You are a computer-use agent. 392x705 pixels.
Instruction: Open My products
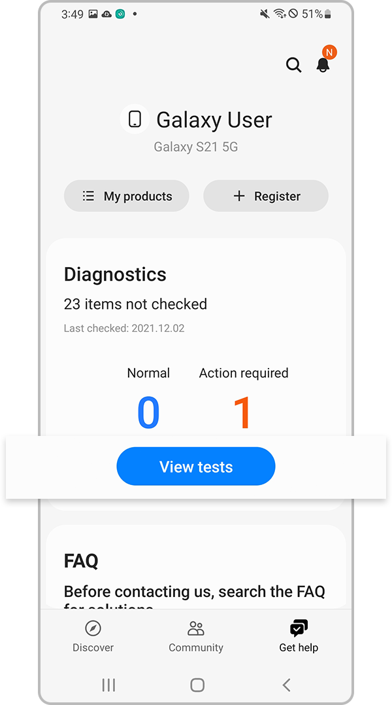point(126,196)
